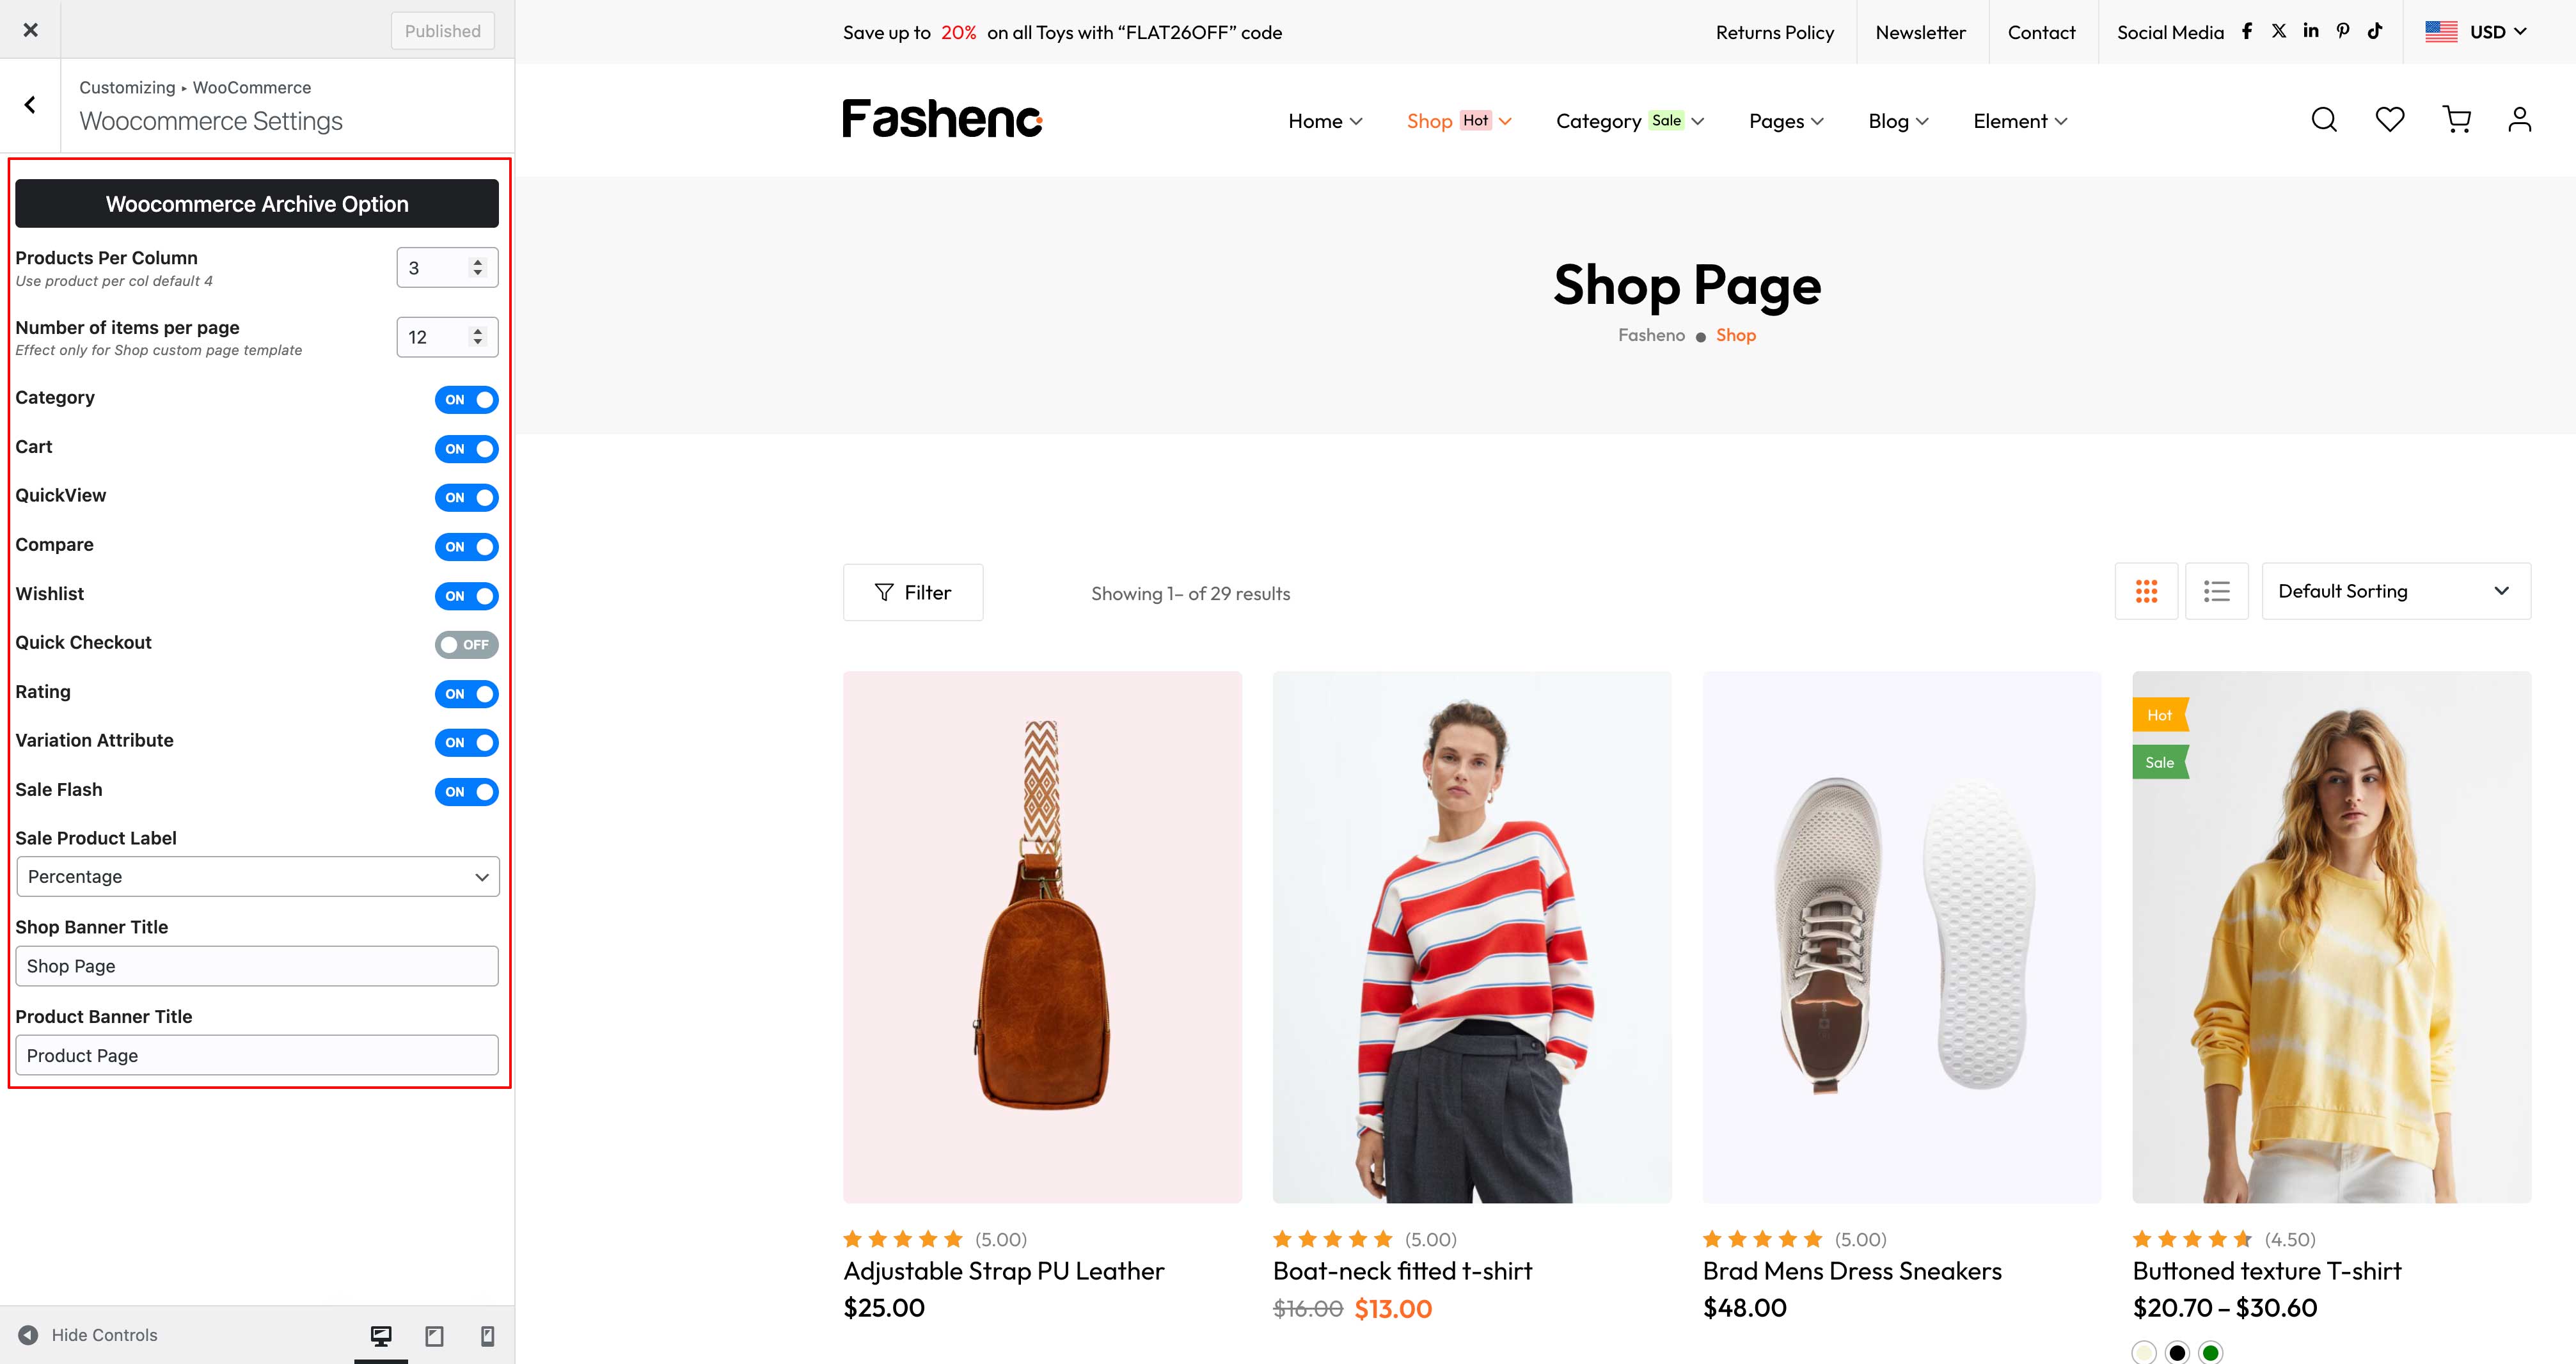Viewport: 2576px width, 1364px height.
Task: Open the Sale Product Label dropdown
Action: (x=258, y=877)
